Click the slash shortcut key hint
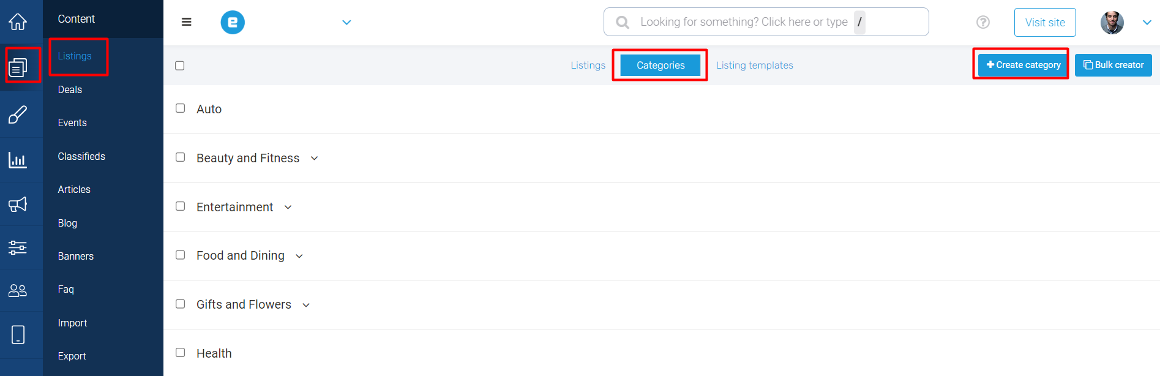 point(859,22)
